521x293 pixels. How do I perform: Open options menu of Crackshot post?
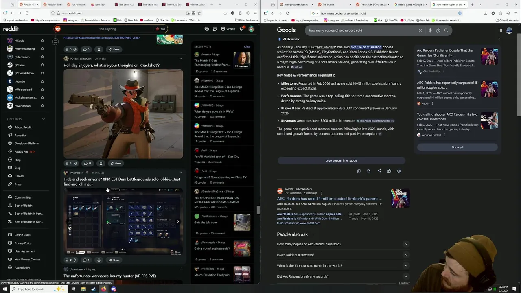point(181,59)
